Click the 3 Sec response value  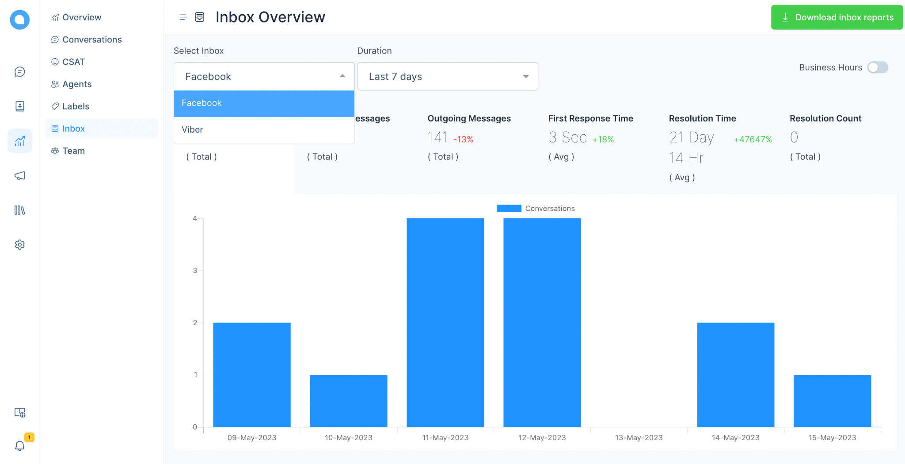pos(568,137)
